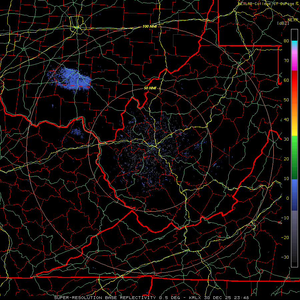
Task: Click the "80" value on the dBZ scale
Action: (x=286, y=41)
